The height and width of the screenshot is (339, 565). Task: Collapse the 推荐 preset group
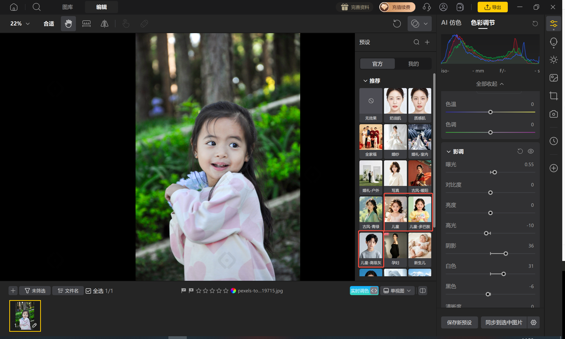[x=365, y=81]
